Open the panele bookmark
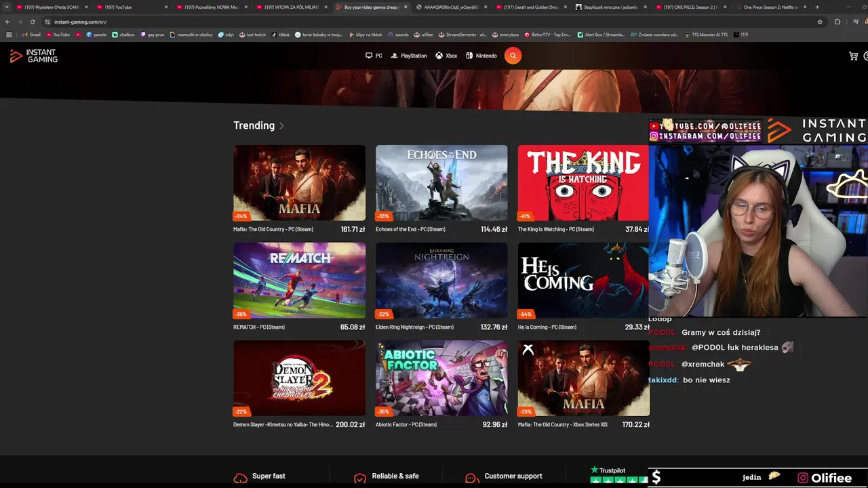Viewport: 868px width, 488px height. tap(96, 35)
